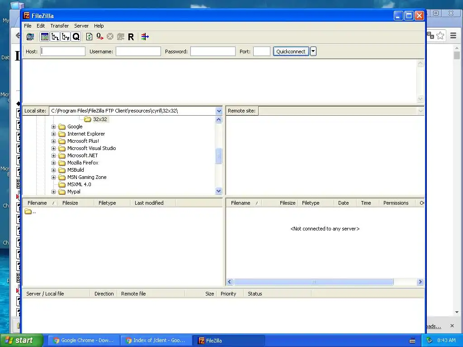The image size is (463, 347).
Task: Switch to Index of /client taskbar item
Action: point(156,341)
